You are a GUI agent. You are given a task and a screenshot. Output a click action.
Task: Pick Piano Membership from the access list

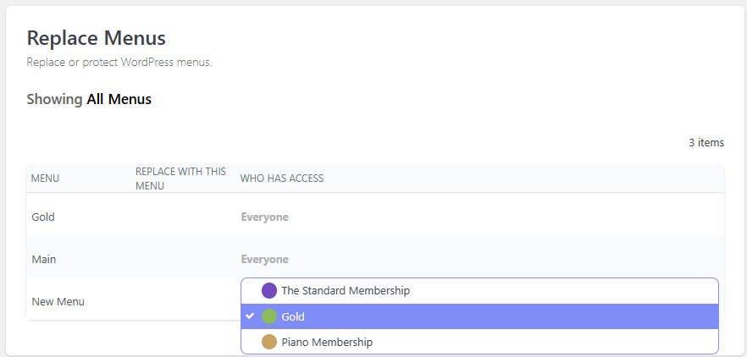[327, 343]
